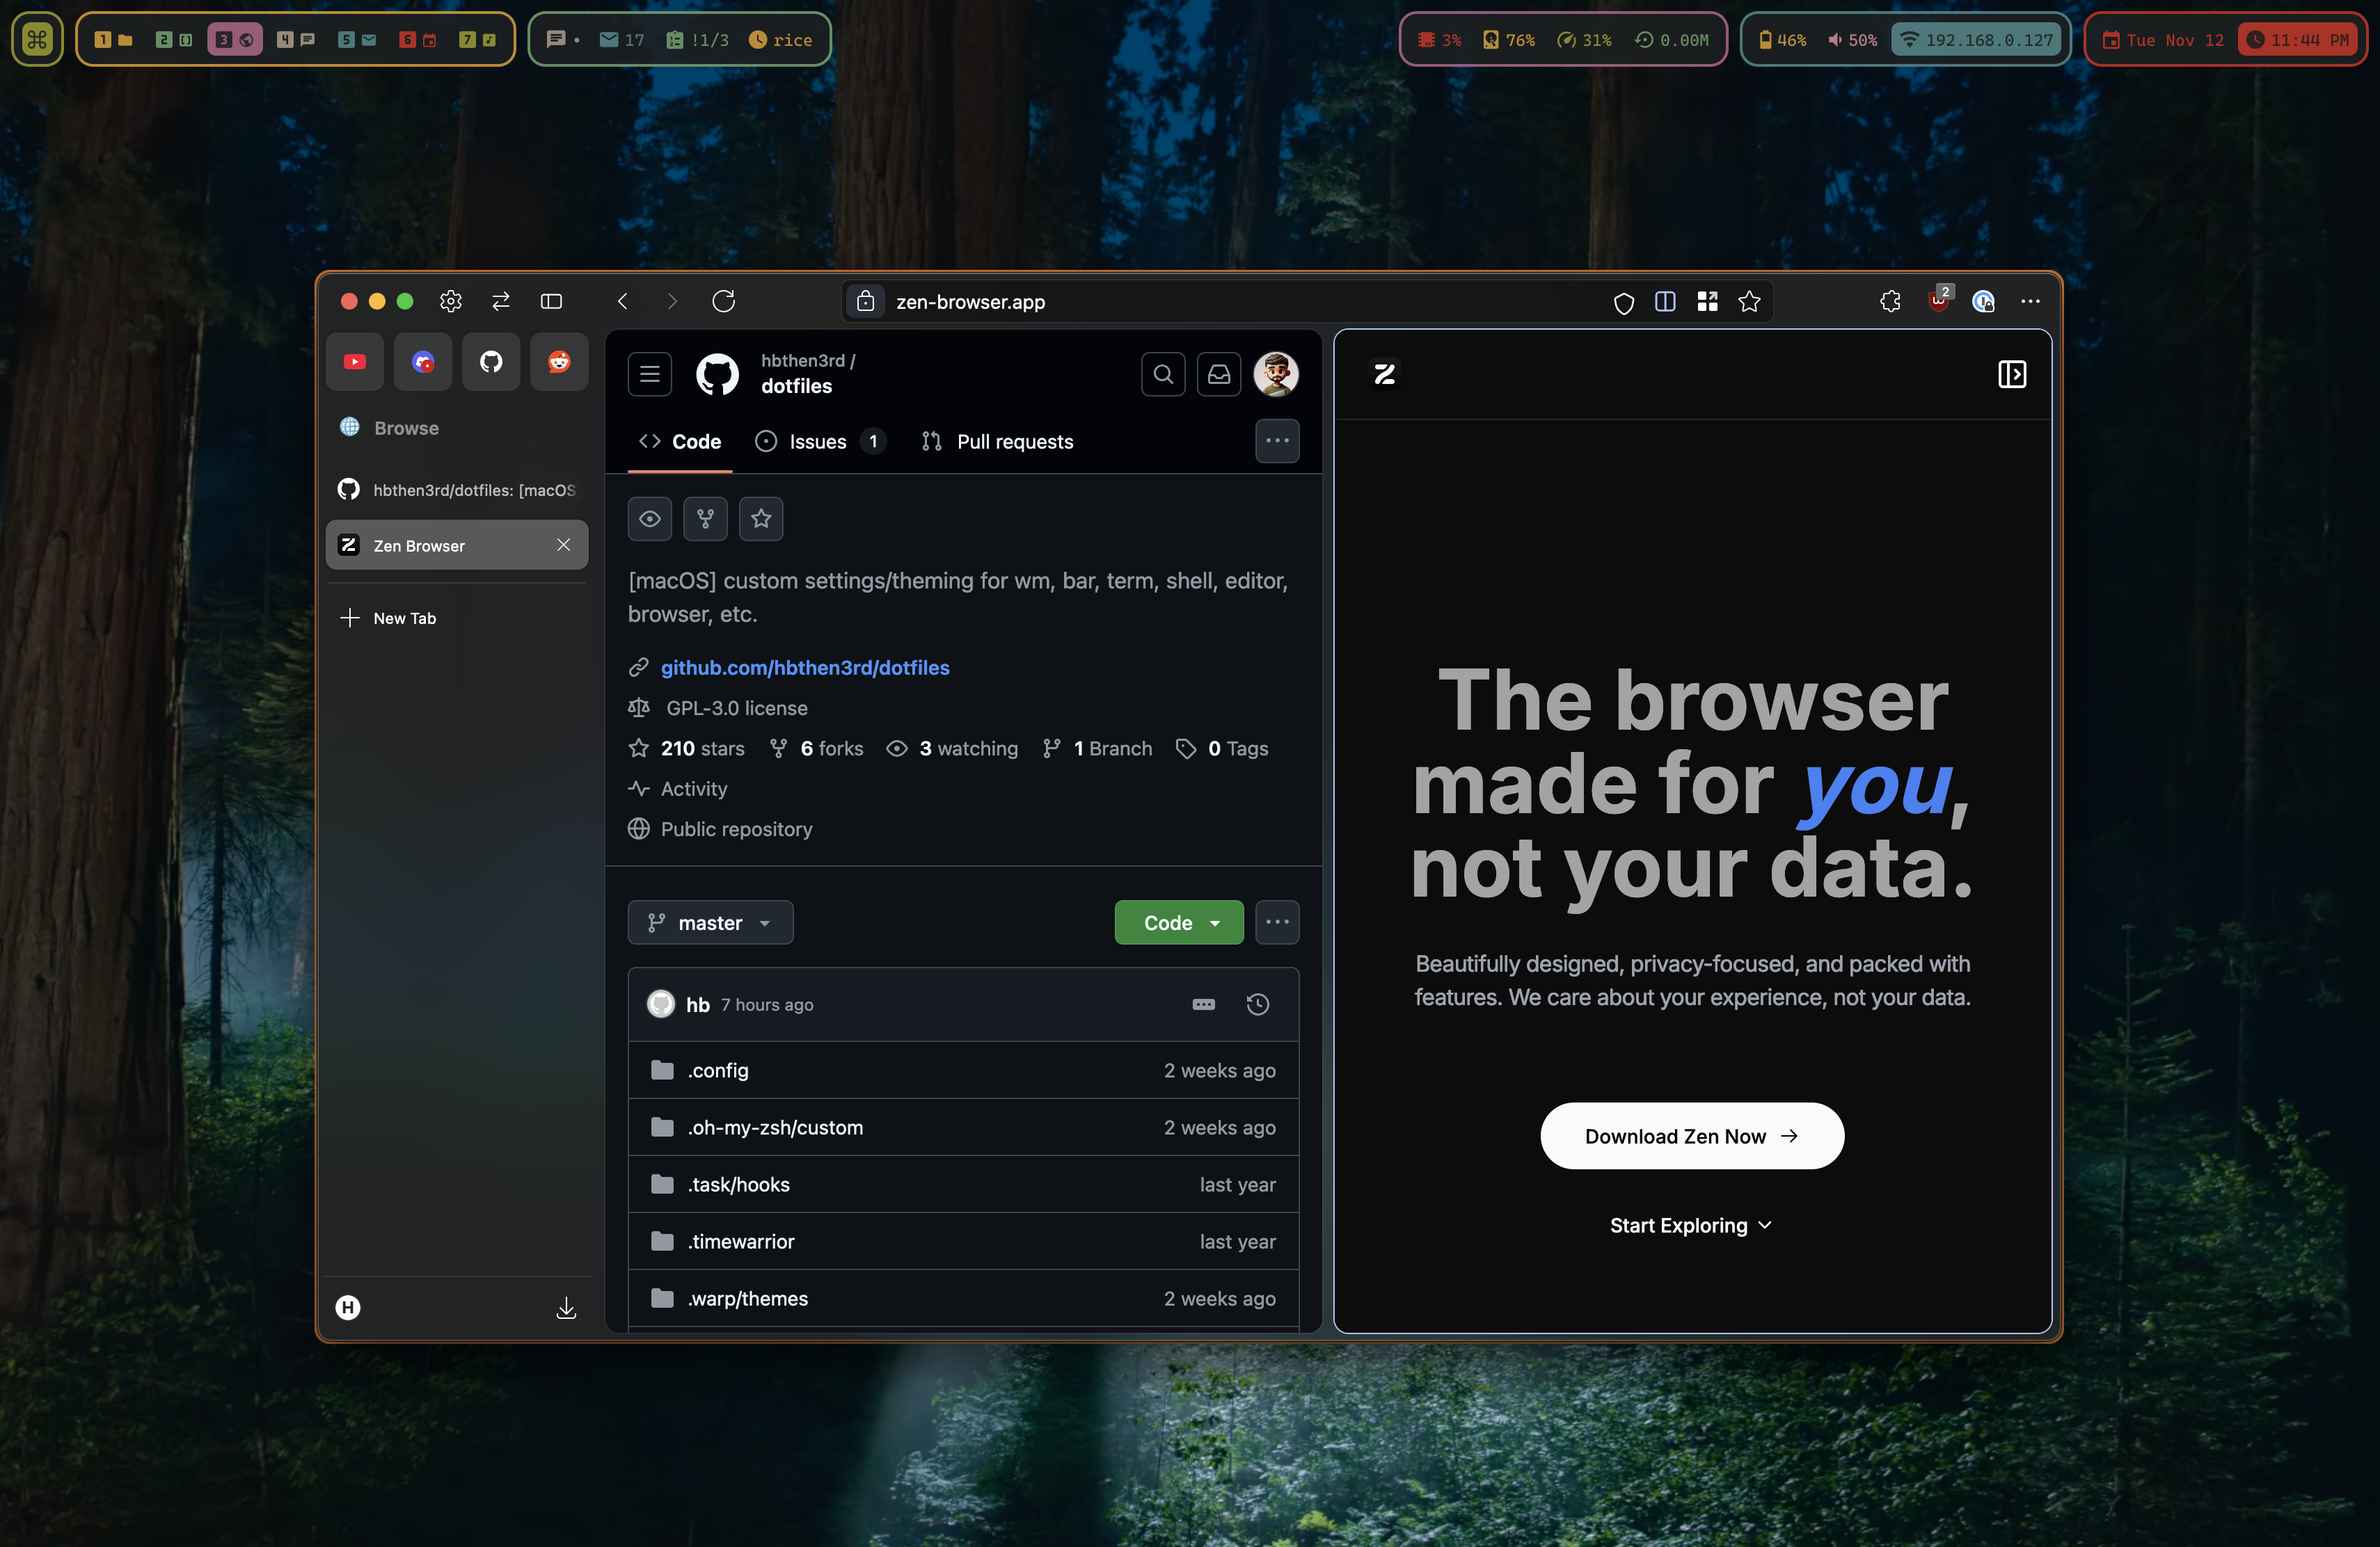Select the hbthen3rd/dotfiles tab
This screenshot has height=1547, width=2380.
[x=457, y=490]
